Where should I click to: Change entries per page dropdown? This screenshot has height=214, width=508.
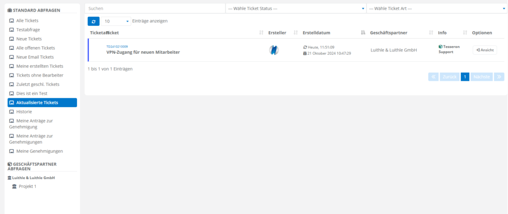(x=116, y=21)
